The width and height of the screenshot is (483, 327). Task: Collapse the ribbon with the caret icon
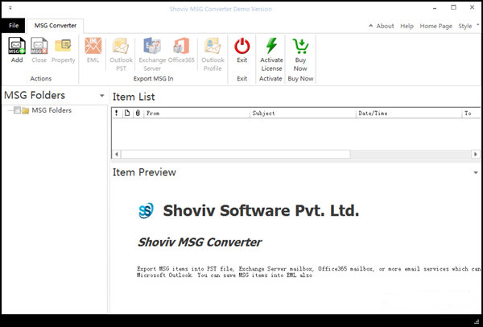(x=370, y=26)
